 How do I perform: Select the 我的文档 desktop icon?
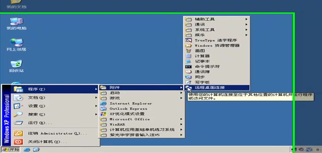point(16,5)
